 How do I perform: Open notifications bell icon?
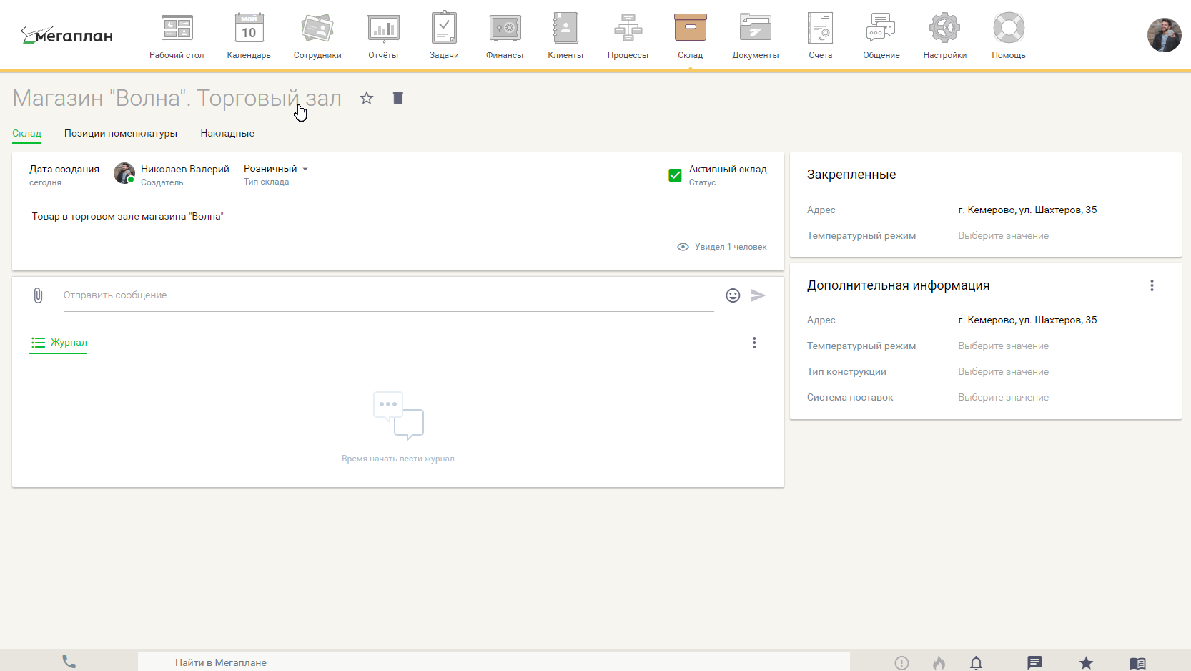click(977, 663)
